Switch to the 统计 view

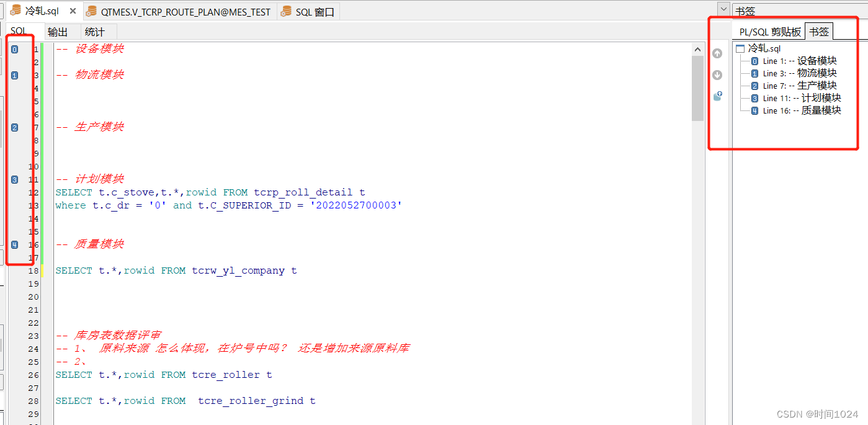pyautogui.click(x=94, y=31)
